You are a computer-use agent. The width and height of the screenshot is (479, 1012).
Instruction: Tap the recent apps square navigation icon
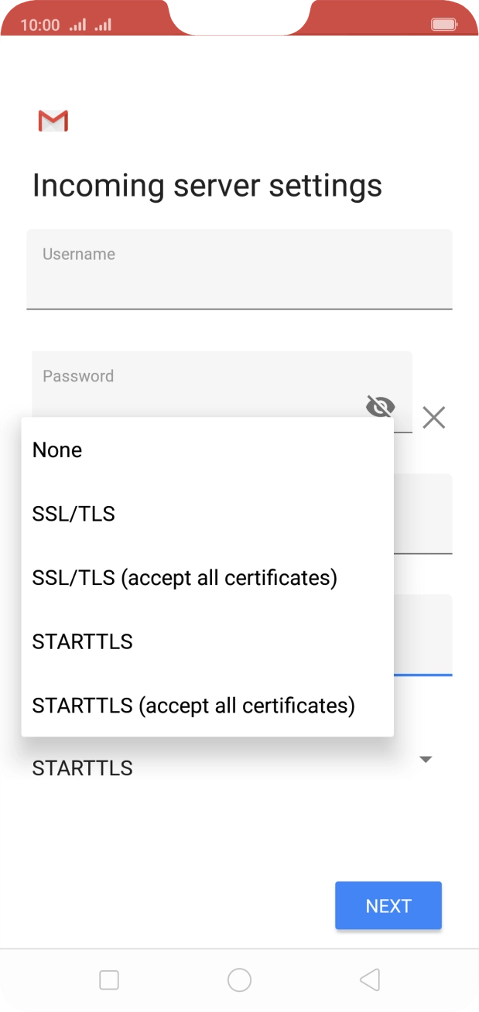click(x=108, y=980)
